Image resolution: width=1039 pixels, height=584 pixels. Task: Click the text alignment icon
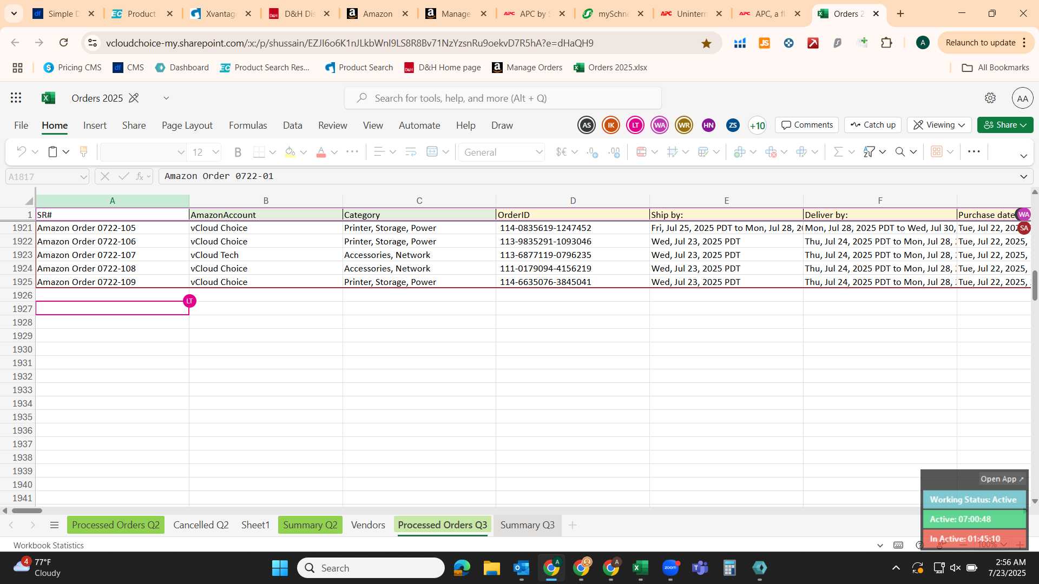(379, 152)
